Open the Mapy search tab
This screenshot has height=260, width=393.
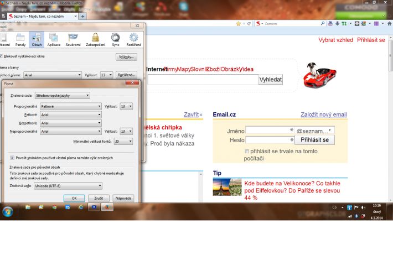[183, 69]
